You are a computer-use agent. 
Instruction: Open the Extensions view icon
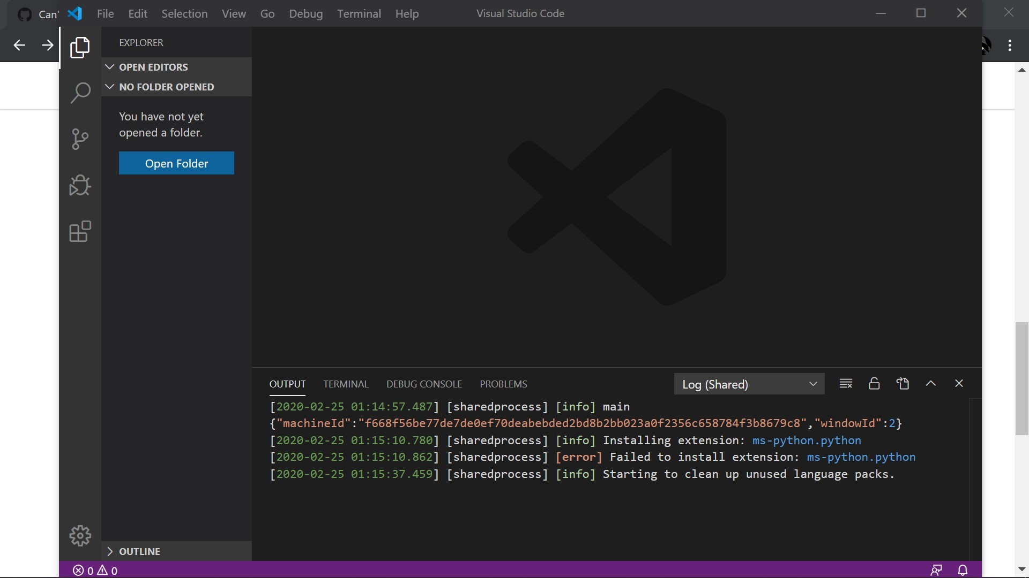[x=80, y=232]
